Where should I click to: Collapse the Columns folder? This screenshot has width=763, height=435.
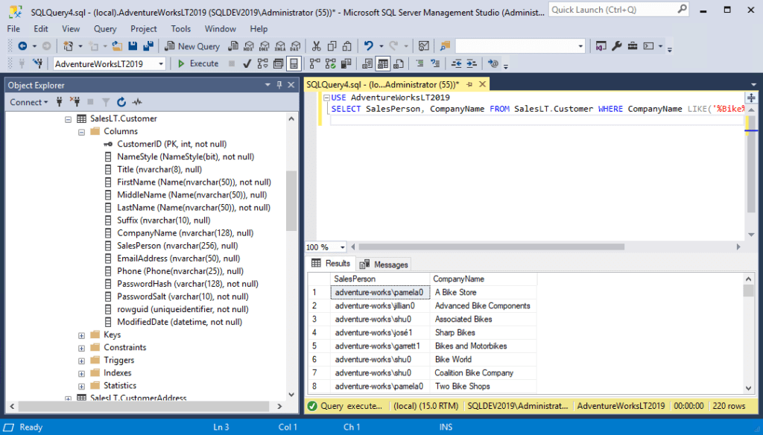(82, 132)
